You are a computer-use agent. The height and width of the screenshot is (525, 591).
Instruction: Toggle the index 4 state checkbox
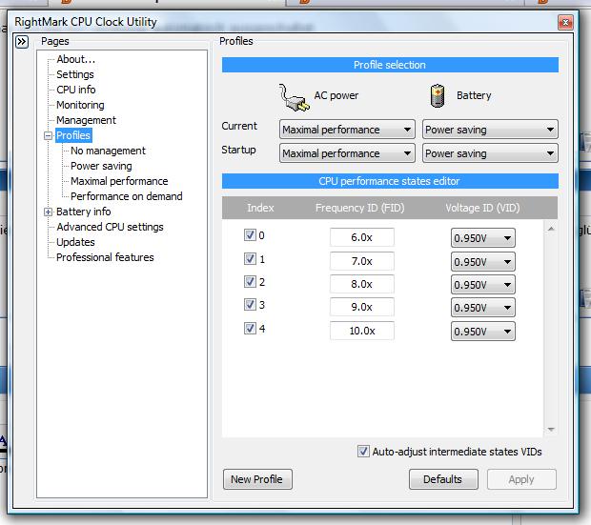point(250,328)
